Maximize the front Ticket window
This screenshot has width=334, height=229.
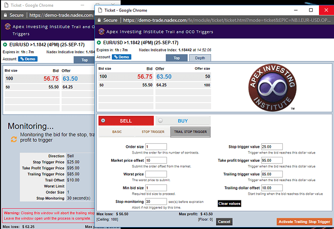(311, 10)
